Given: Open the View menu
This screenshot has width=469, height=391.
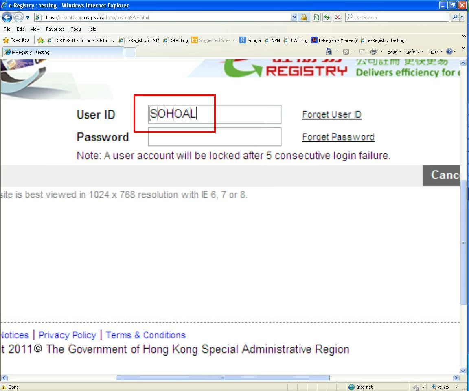Looking at the screenshot, I should point(35,29).
